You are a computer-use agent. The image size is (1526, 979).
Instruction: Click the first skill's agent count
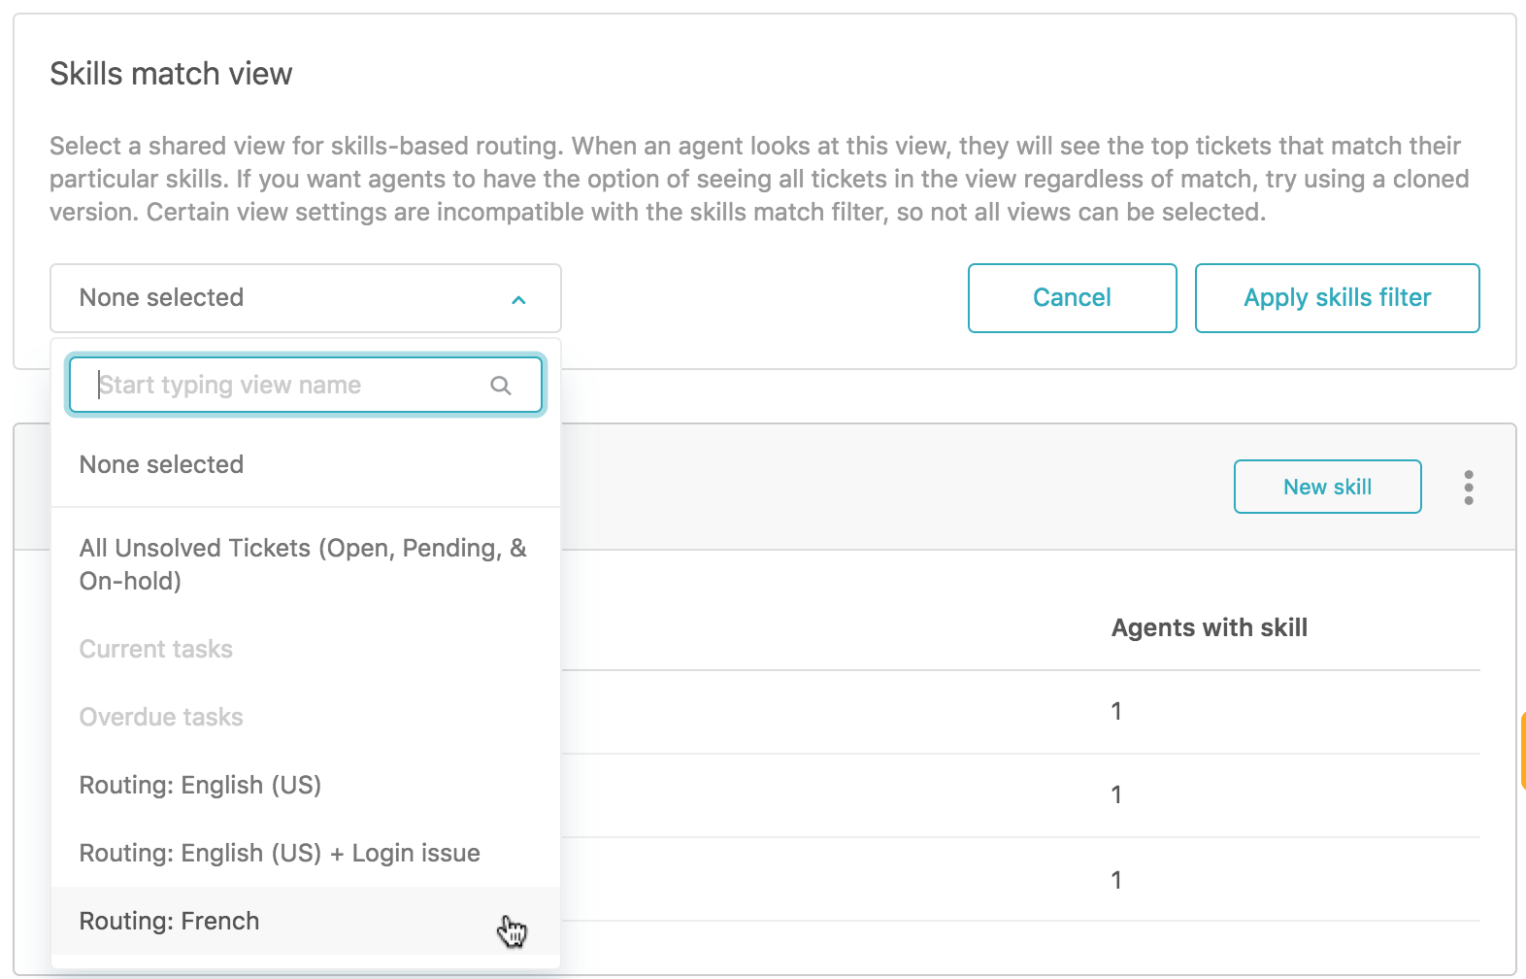pos(1115,711)
